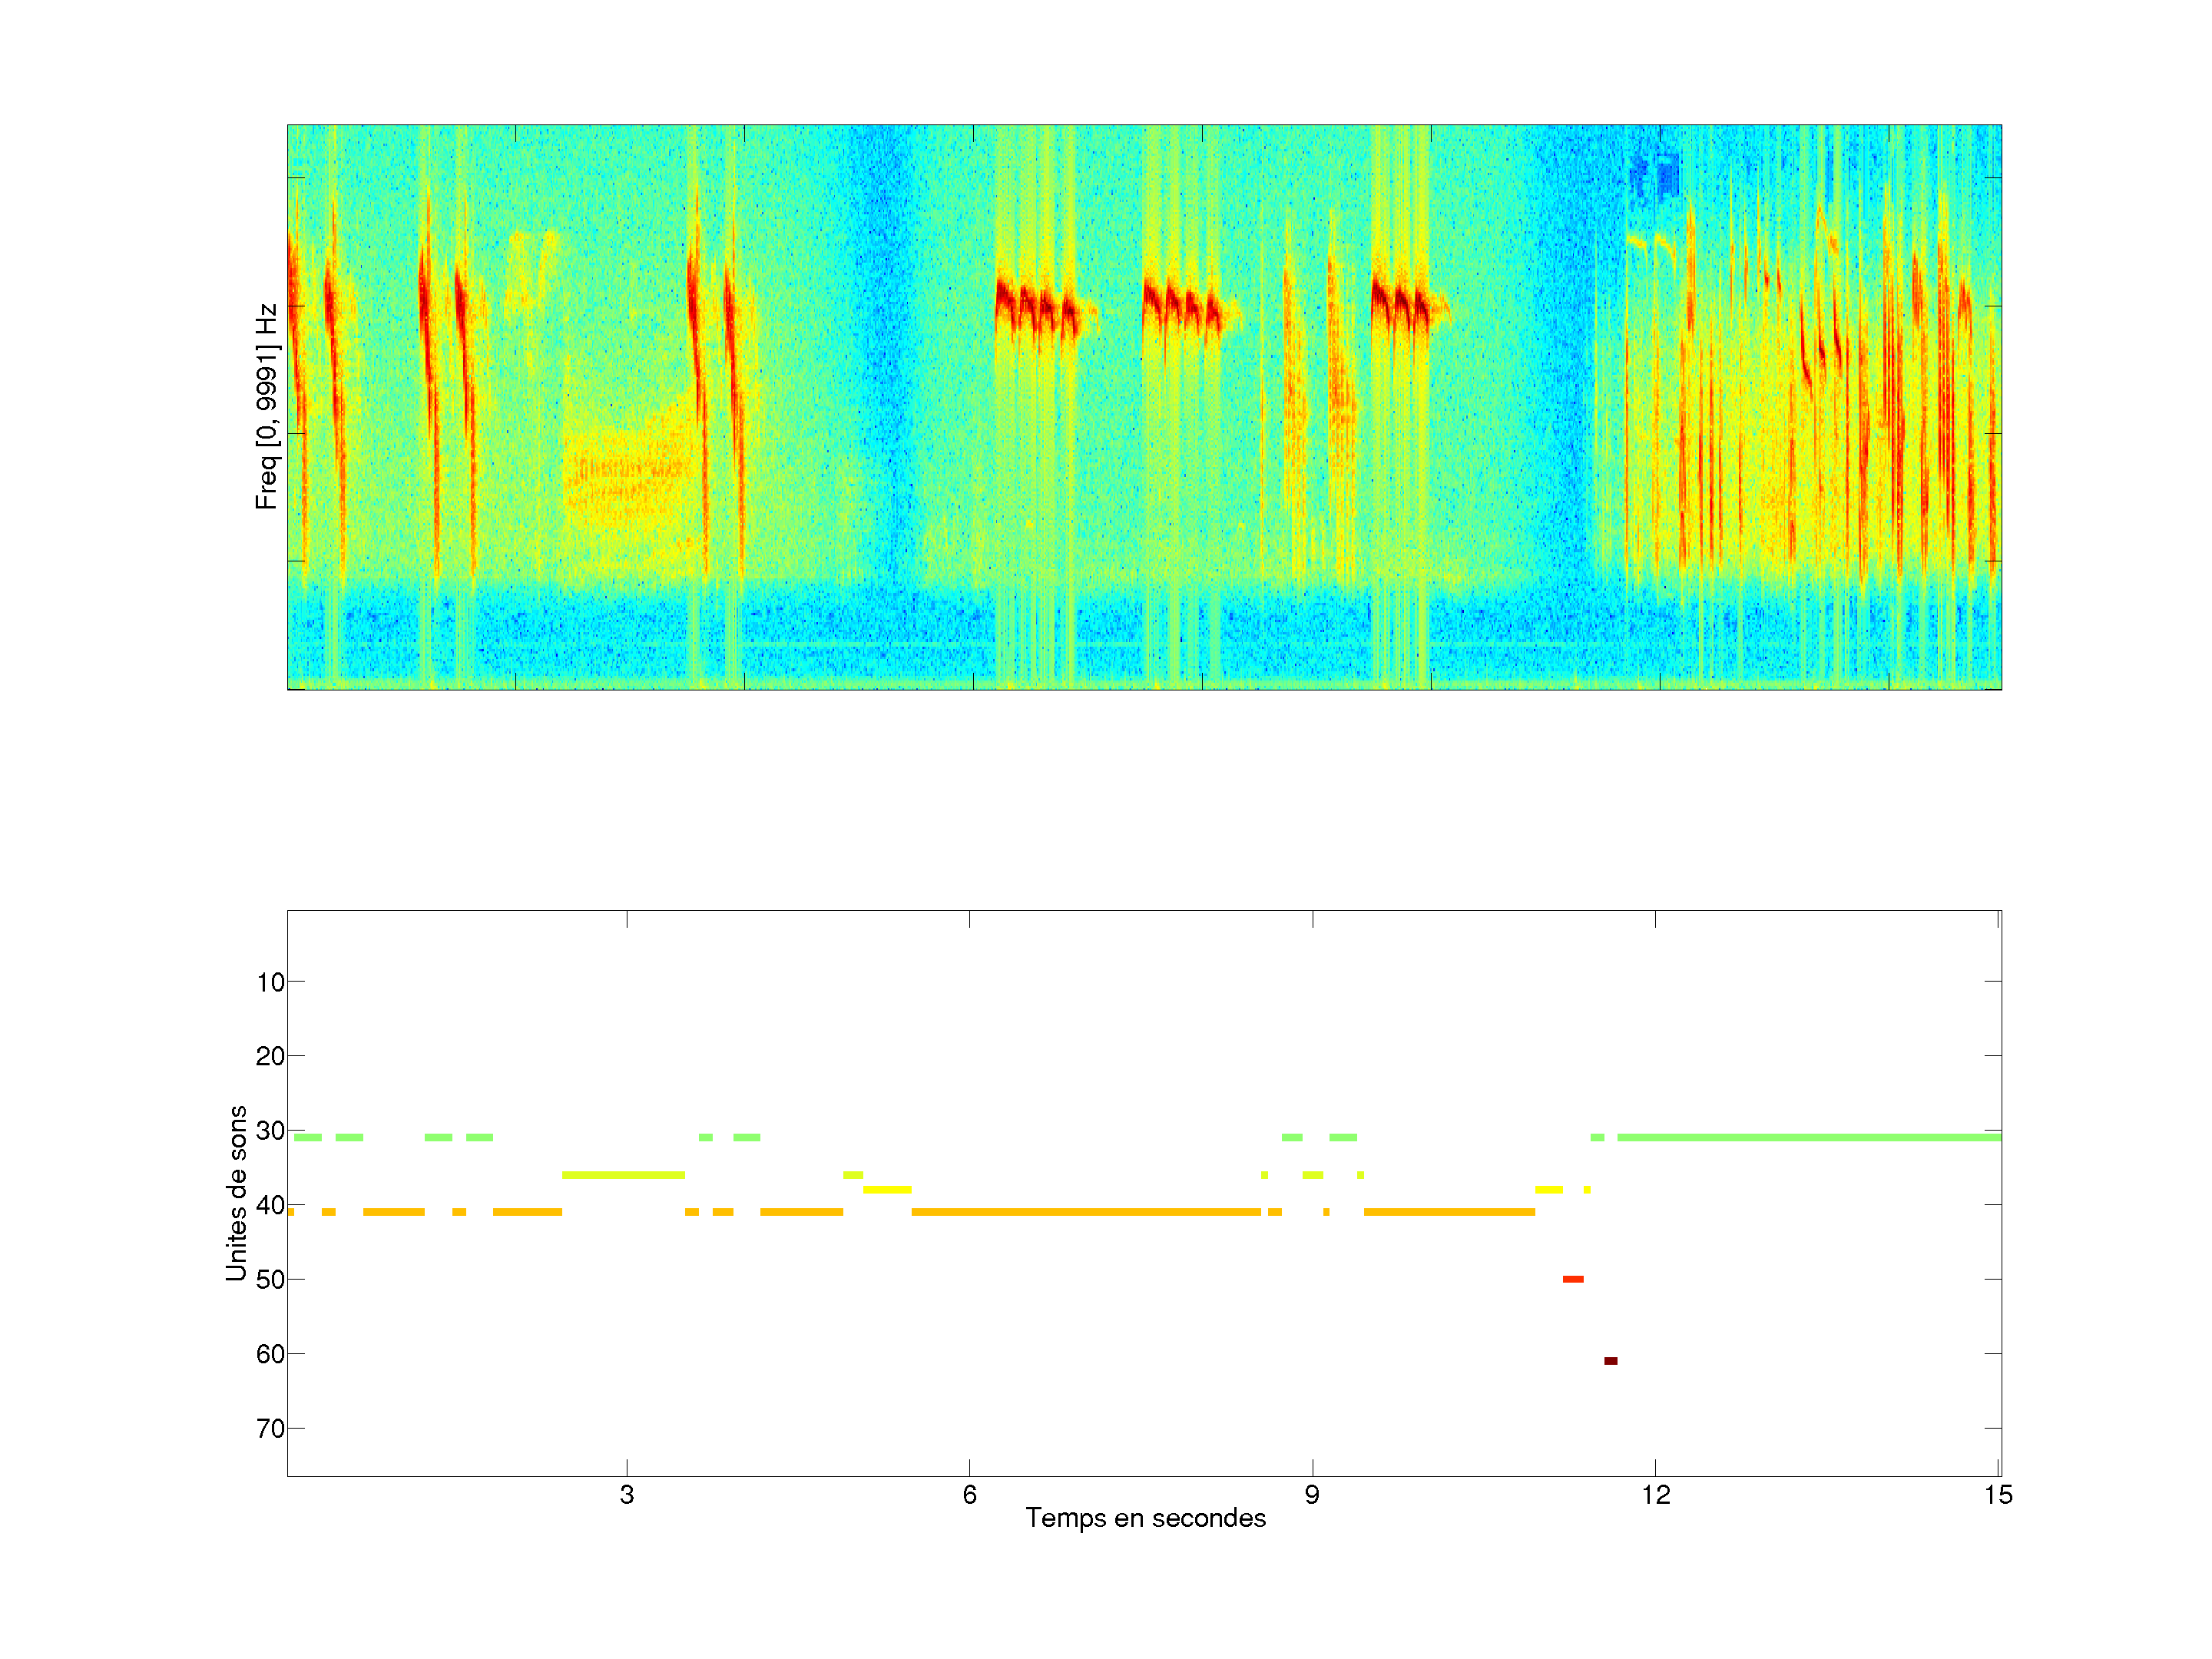Click the x-axis tick label 6
Viewport: 2212px width, 1659px height.
[x=969, y=1495]
